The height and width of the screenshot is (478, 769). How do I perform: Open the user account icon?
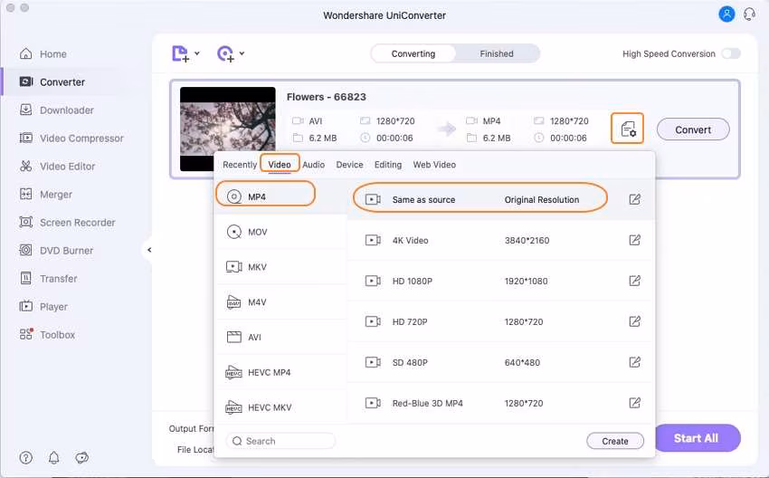(x=726, y=14)
